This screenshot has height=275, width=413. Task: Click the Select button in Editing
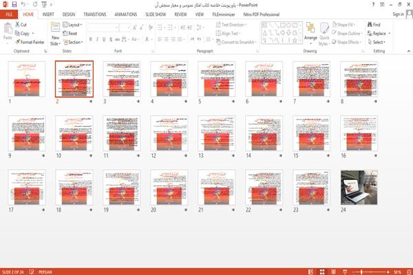[x=377, y=42]
